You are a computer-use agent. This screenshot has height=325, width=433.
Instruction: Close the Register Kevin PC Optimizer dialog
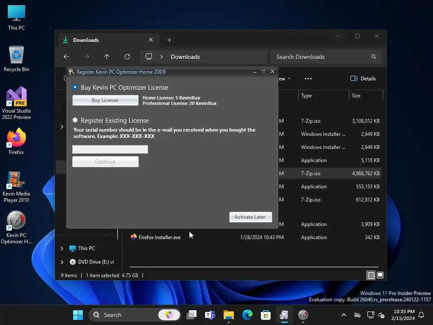(272, 71)
